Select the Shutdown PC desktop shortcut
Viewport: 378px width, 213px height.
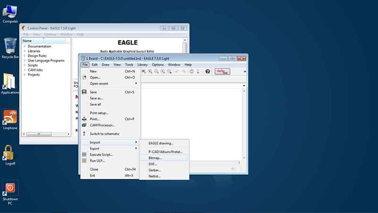(10, 193)
